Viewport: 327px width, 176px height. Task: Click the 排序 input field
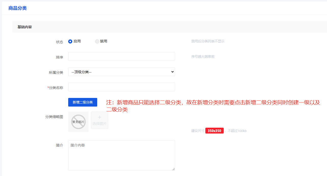(121, 56)
